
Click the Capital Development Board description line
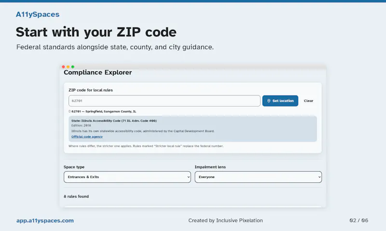(x=143, y=131)
